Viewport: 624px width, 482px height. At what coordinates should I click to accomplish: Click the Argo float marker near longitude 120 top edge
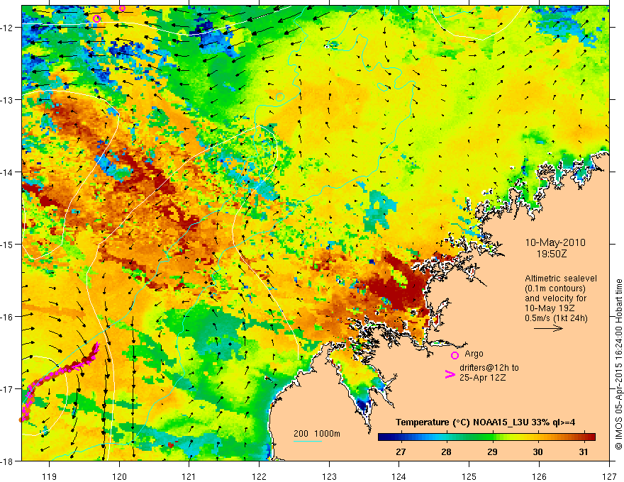pyautogui.click(x=122, y=8)
